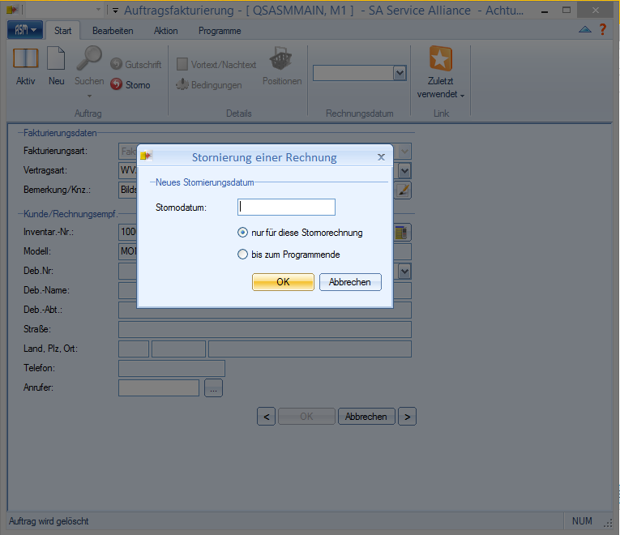Click the Straße input field
620x535 pixels.
pos(265,329)
